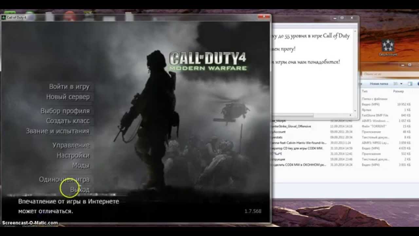This screenshot has height=236, width=419.
Task: Click Войти в игру in the game menu
Action: click(x=69, y=87)
